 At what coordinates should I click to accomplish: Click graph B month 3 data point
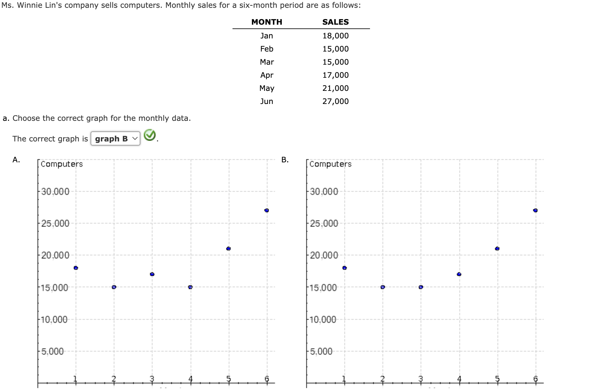(421, 287)
